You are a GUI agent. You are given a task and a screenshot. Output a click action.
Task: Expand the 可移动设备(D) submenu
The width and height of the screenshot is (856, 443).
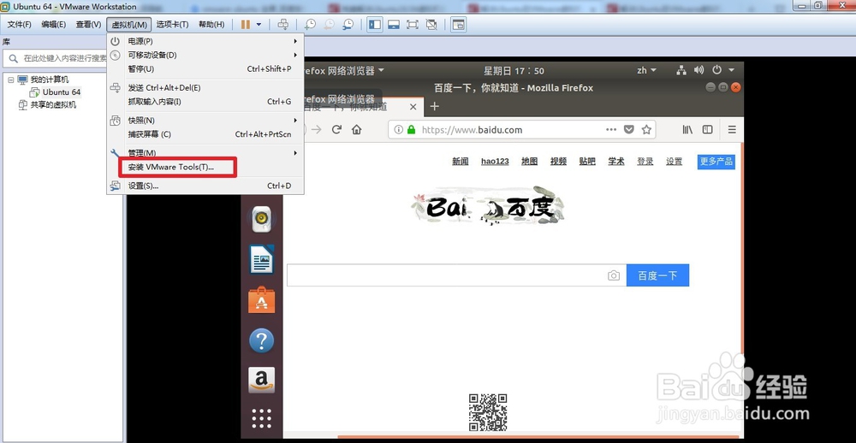(205, 55)
